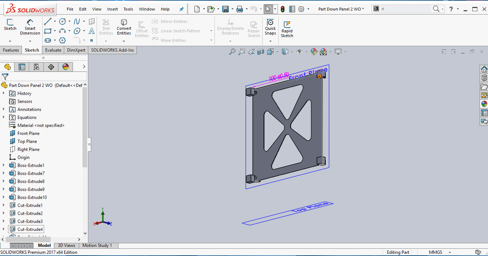Viewport: 488px width, 256px height.
Task: Switch to the SOLIDWORKS Add-Ins tab
Action: coord(112,50)
